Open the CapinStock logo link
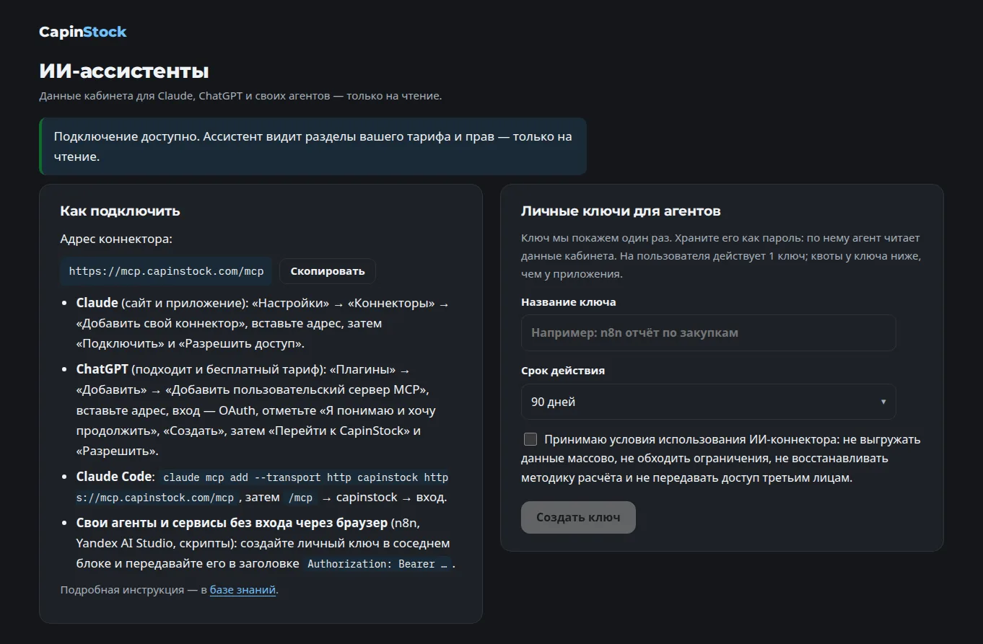983x644 pixels. point(83,32)
